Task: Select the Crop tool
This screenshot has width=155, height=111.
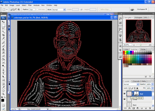Action: point(3,35)
